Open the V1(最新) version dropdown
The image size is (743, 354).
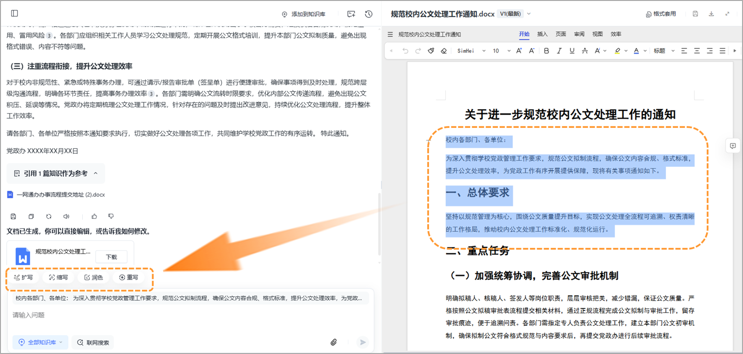514,14
